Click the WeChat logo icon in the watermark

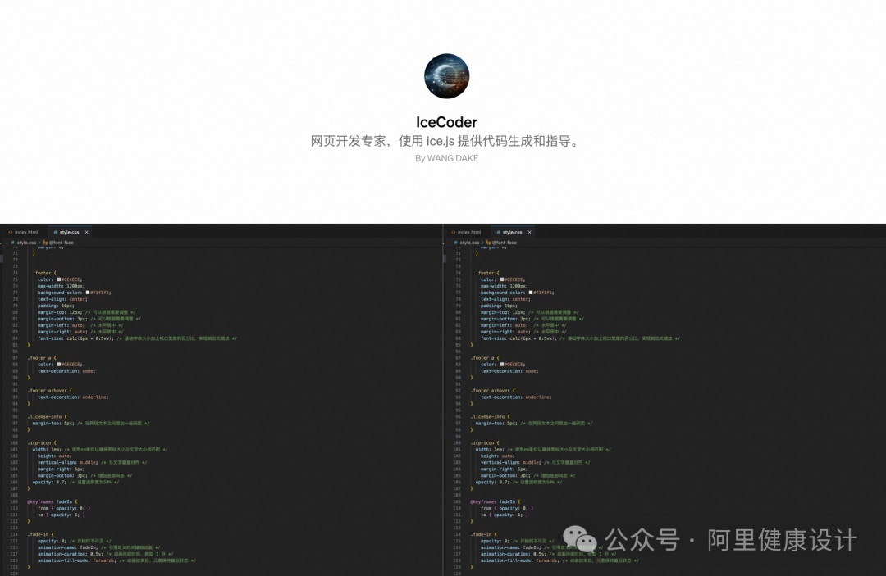585,540
